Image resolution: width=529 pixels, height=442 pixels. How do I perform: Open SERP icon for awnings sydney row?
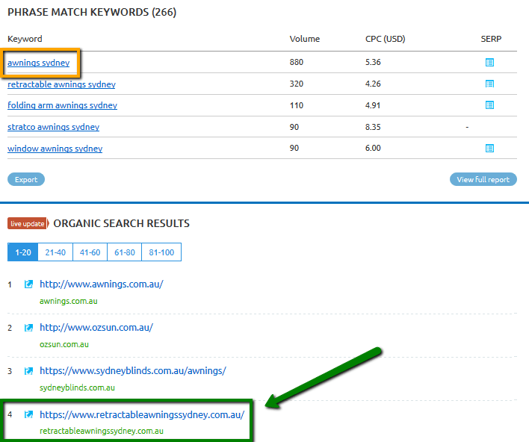click(489, 63)
